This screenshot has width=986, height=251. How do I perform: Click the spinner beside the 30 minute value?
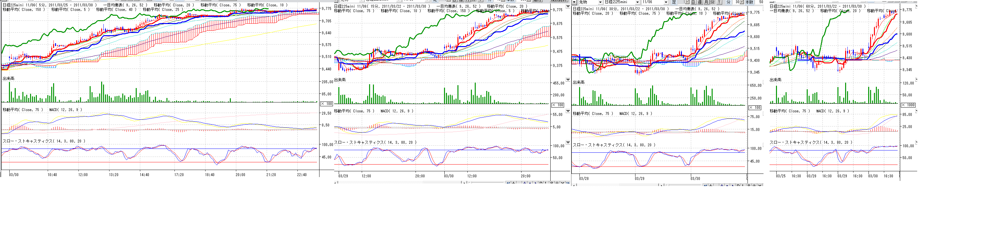742,2
